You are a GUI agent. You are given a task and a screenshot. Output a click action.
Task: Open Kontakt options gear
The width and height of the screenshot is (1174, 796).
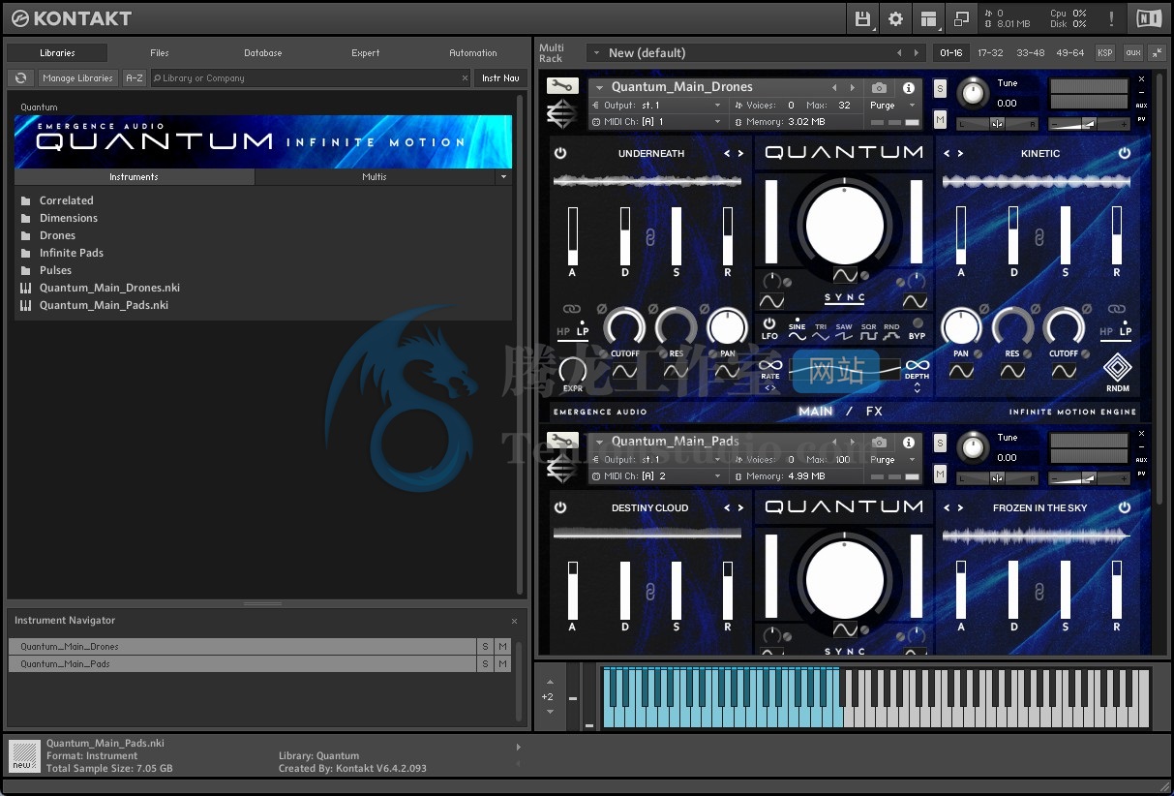[895, 17]
